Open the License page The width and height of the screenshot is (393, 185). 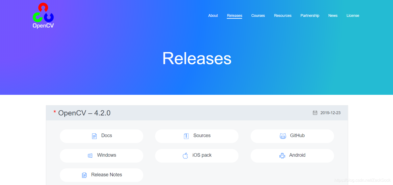tap(353, 16)
